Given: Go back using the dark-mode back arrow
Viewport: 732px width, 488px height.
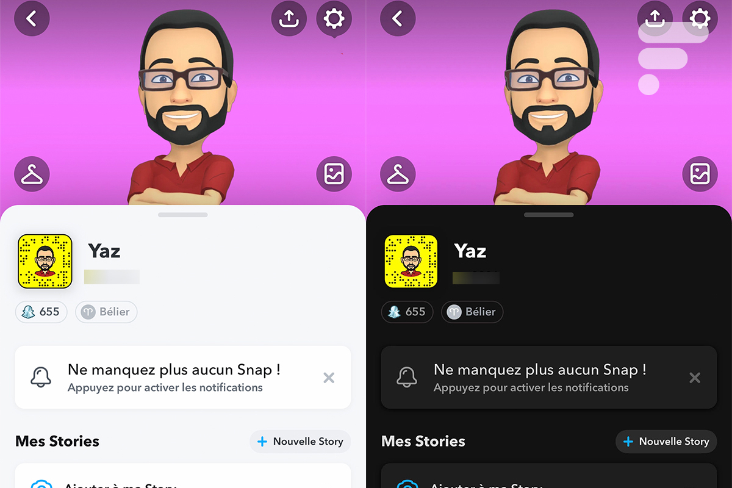Looking at the screenshot, I should point(398,18).
